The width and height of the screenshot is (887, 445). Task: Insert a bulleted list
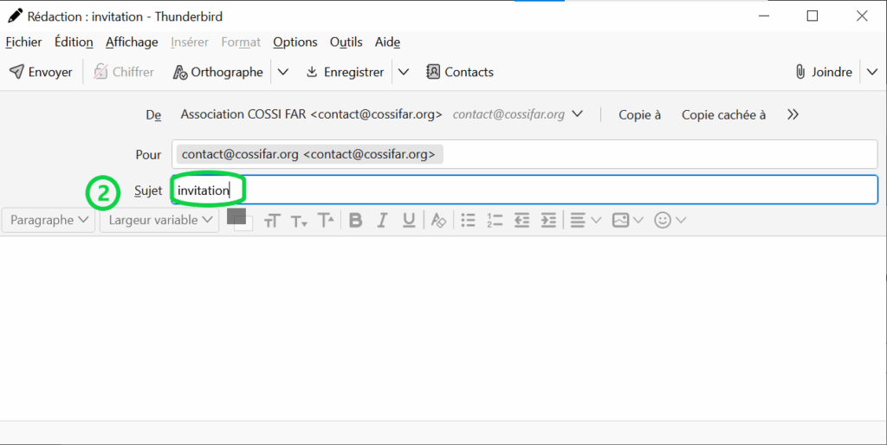pyautogui.click(x=468, y=220)
